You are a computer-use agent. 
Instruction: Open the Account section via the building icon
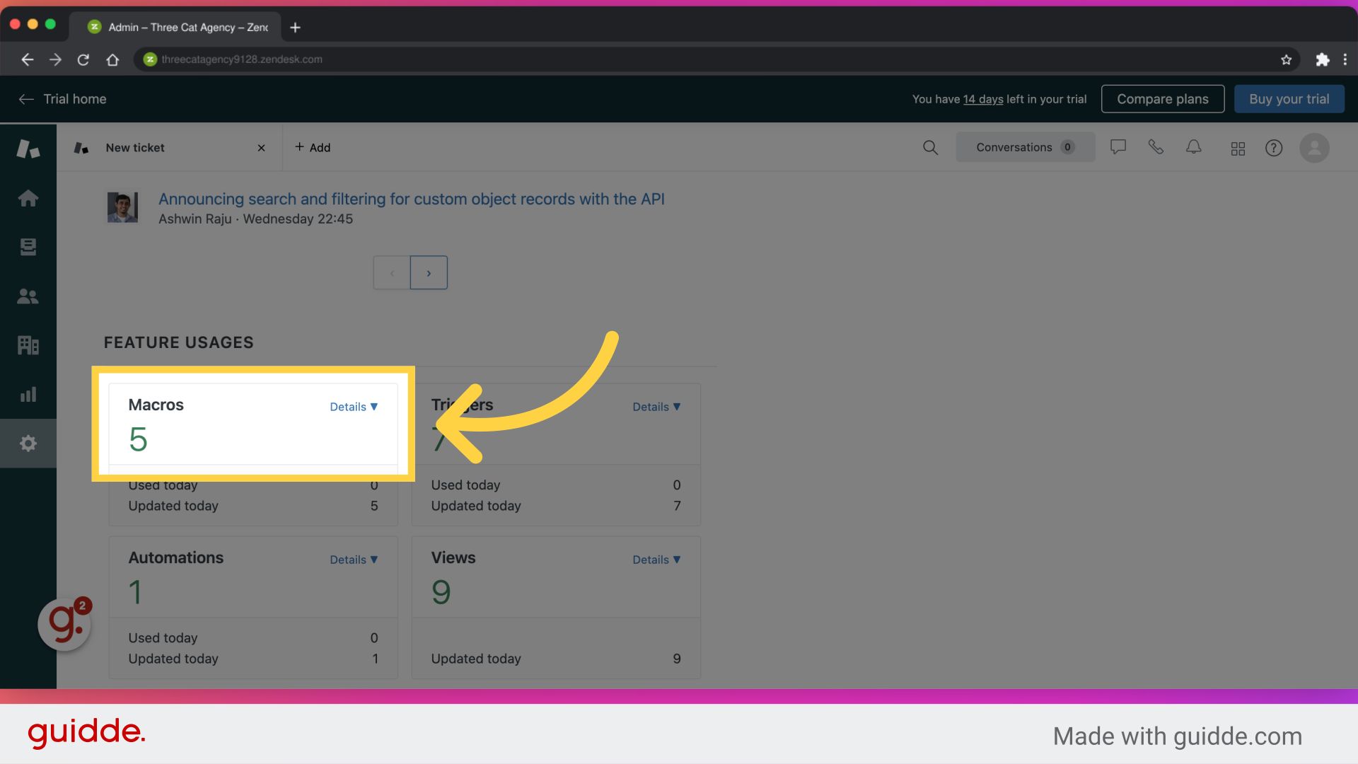(x=28, y=345)
